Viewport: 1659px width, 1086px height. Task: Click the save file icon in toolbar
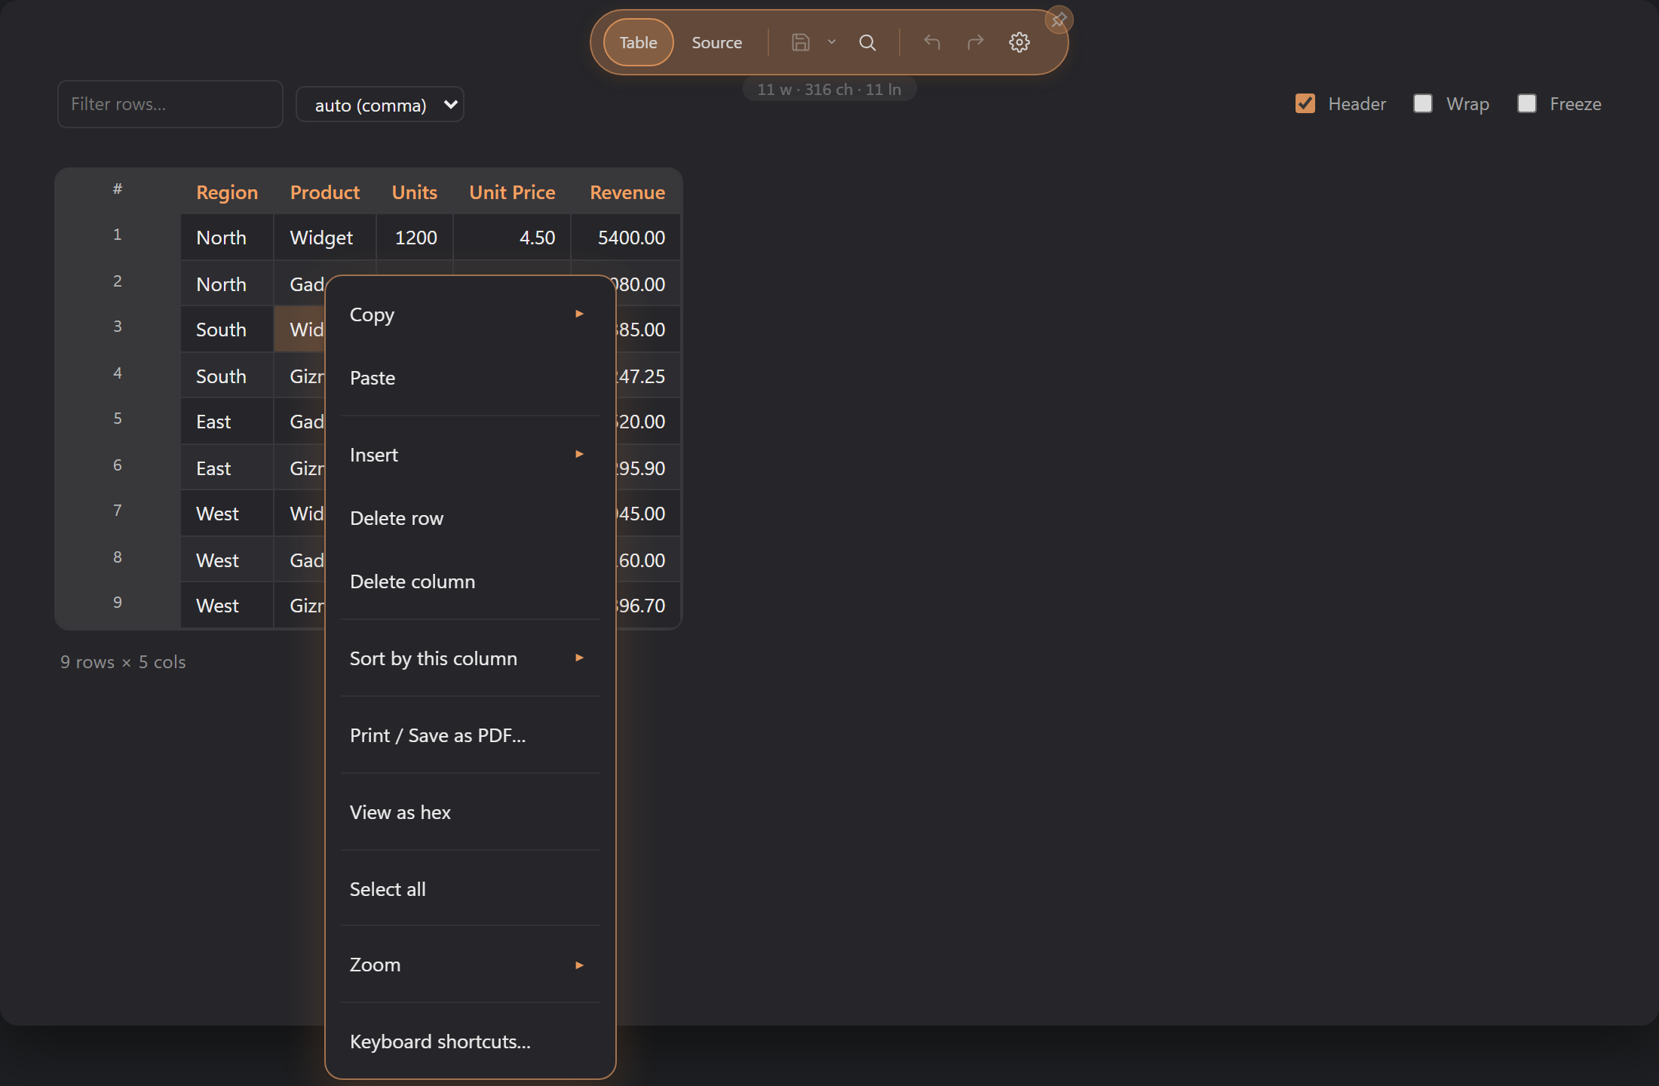tap(800, 42)
